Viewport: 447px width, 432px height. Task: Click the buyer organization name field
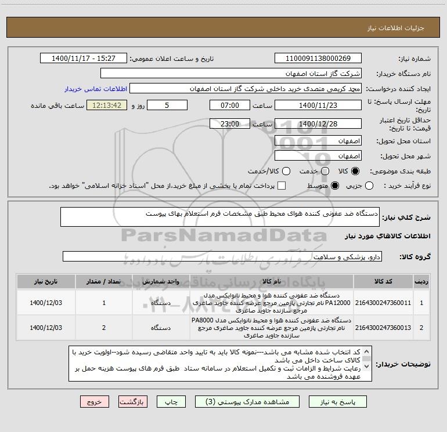pos(231,73)
